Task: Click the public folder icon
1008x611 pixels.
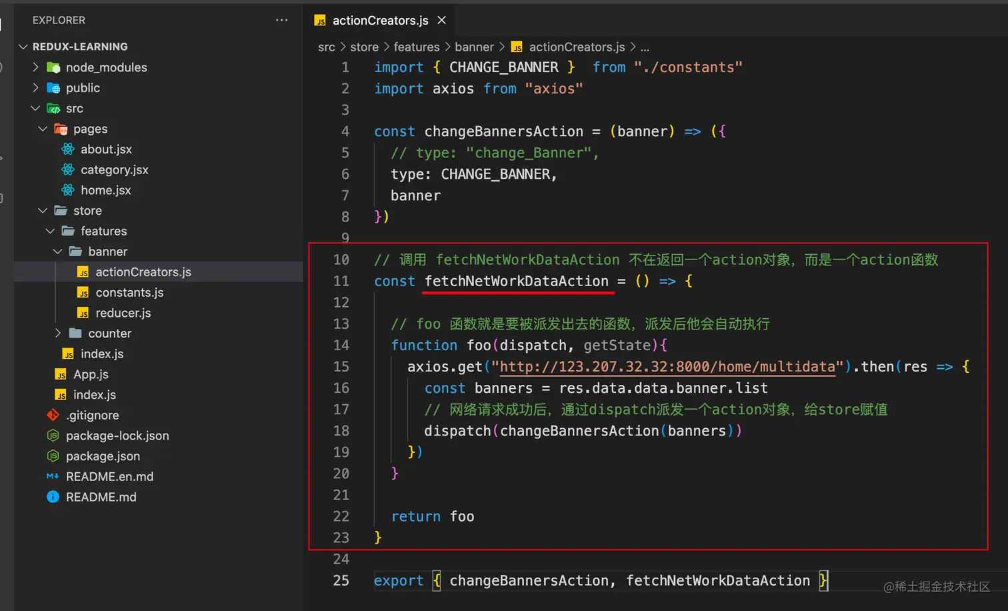Action: (x=53, y=88)
